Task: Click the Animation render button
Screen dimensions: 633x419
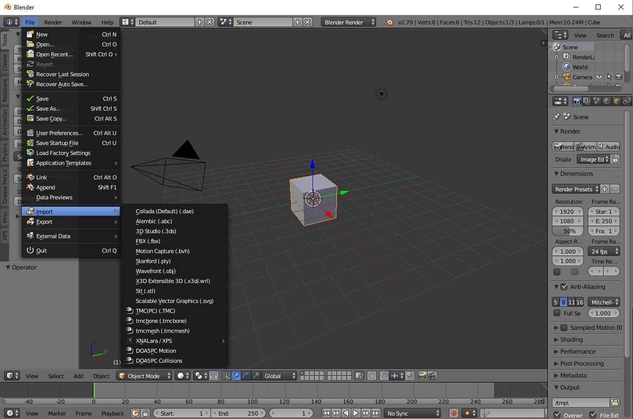Action: pyautogui.click(x=586, y=146)
